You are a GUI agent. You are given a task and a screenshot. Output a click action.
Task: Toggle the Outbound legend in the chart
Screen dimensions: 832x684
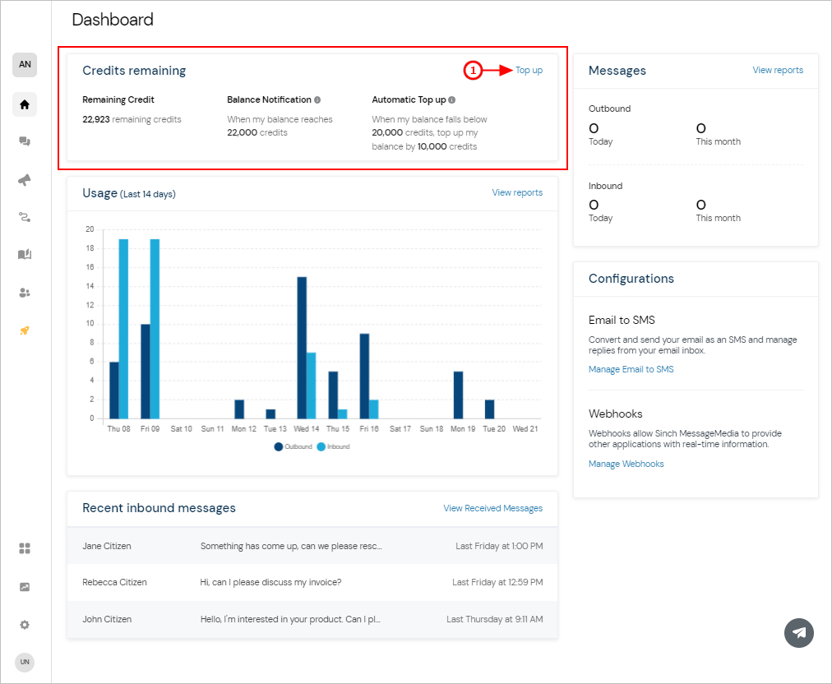point(293,446)
